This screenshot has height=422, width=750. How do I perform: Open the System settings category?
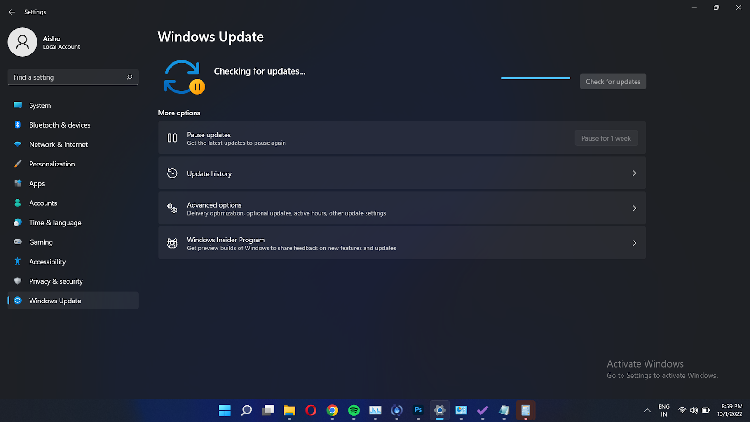(x=73, y=105)
